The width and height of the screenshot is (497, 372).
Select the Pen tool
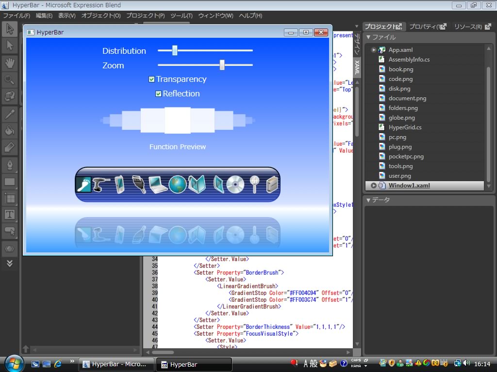tap(10, 165)
